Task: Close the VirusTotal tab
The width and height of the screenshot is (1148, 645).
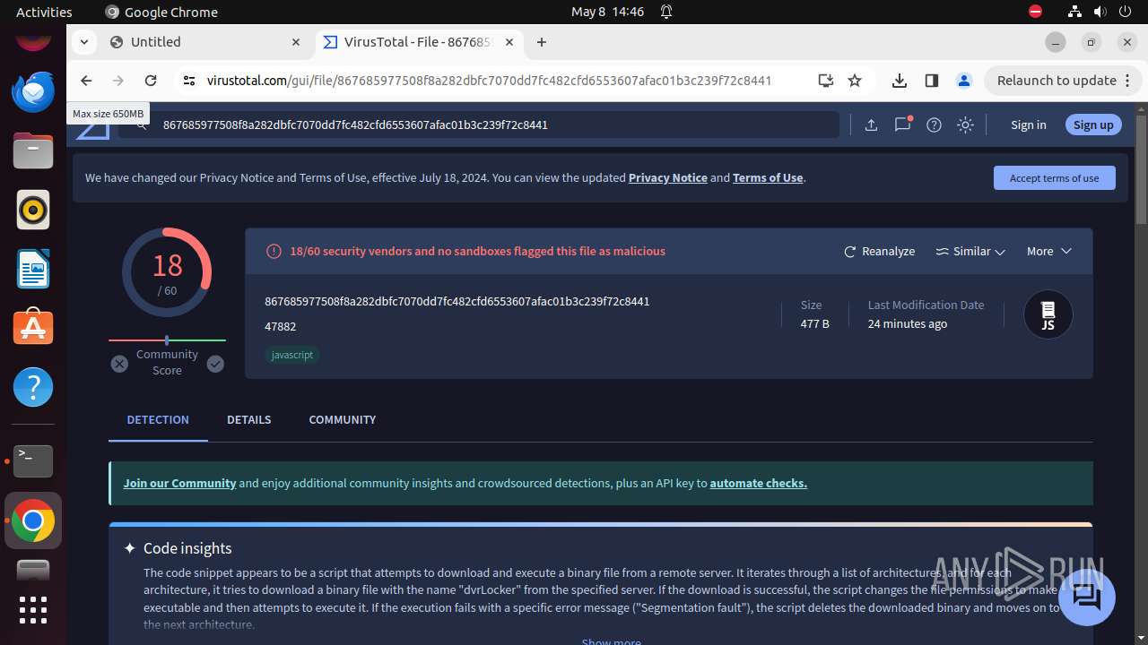Action: tap(509, 42)
